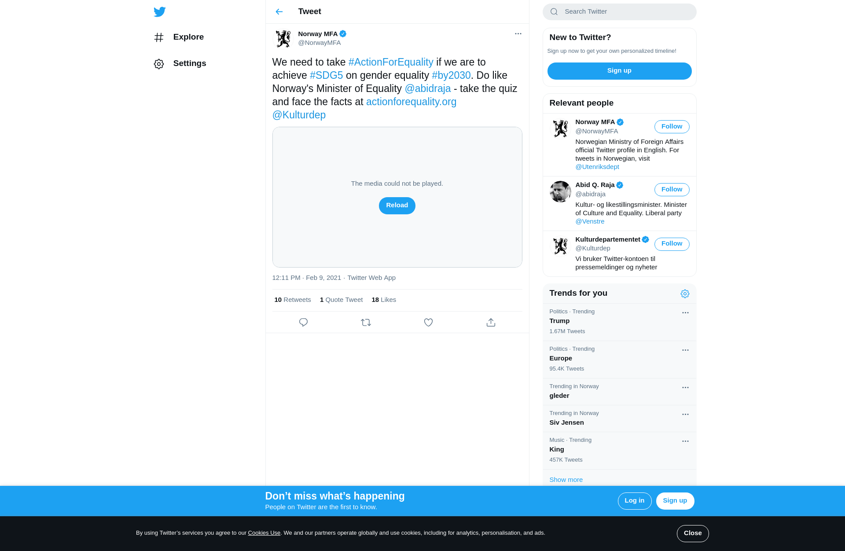
Task: Open Trends settings gear icon
Action: tap(685, 294)
